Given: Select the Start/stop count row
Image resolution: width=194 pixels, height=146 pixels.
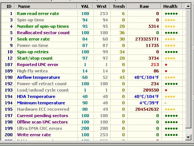Looking at the screenshot, I should tap(93, 58).
